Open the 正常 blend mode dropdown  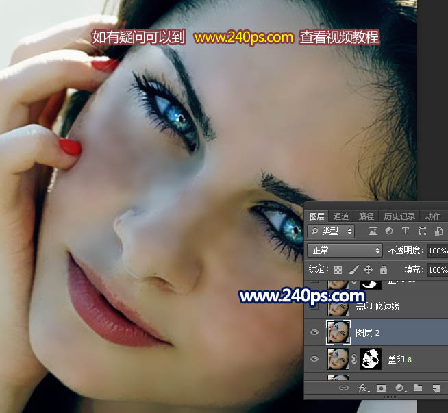pos(345,251)
